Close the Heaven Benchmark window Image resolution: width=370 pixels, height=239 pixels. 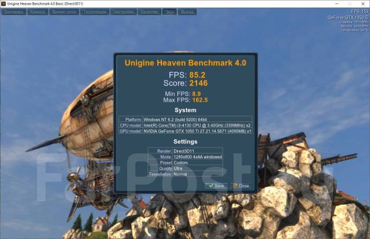pos(363,3)
